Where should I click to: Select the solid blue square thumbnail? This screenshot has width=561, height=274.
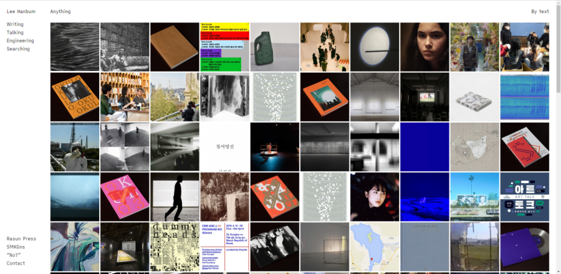click(x=424, y=147)
